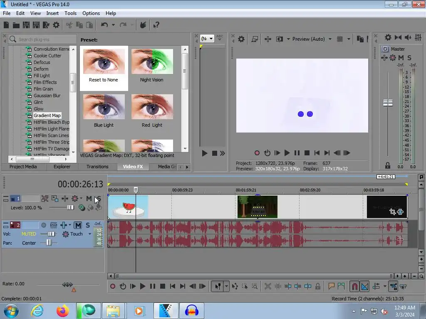Open the preview overlays grid icon
Image resolution: width=426 pixels, height=319 pixels.
[340, 39]
